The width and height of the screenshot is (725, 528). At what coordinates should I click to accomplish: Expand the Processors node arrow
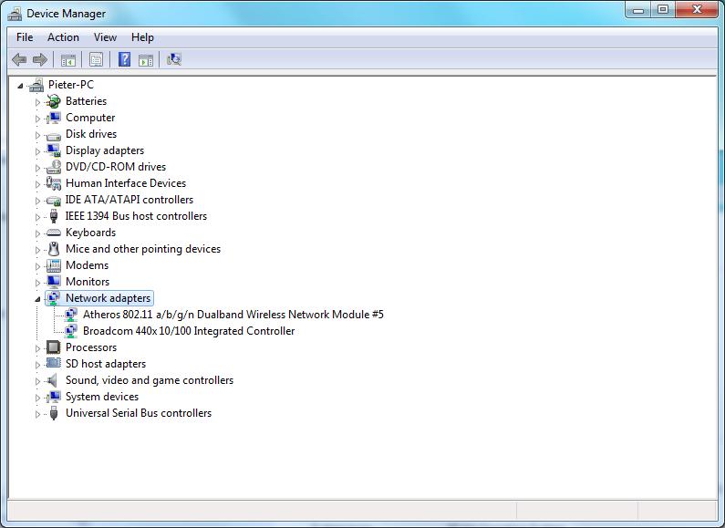point(38,348)
